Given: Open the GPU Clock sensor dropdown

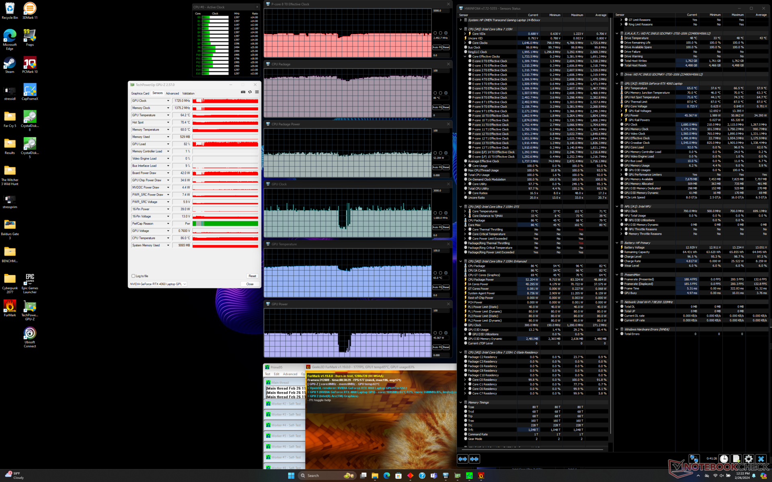Looking at the screenshot, I should [168, 101].
